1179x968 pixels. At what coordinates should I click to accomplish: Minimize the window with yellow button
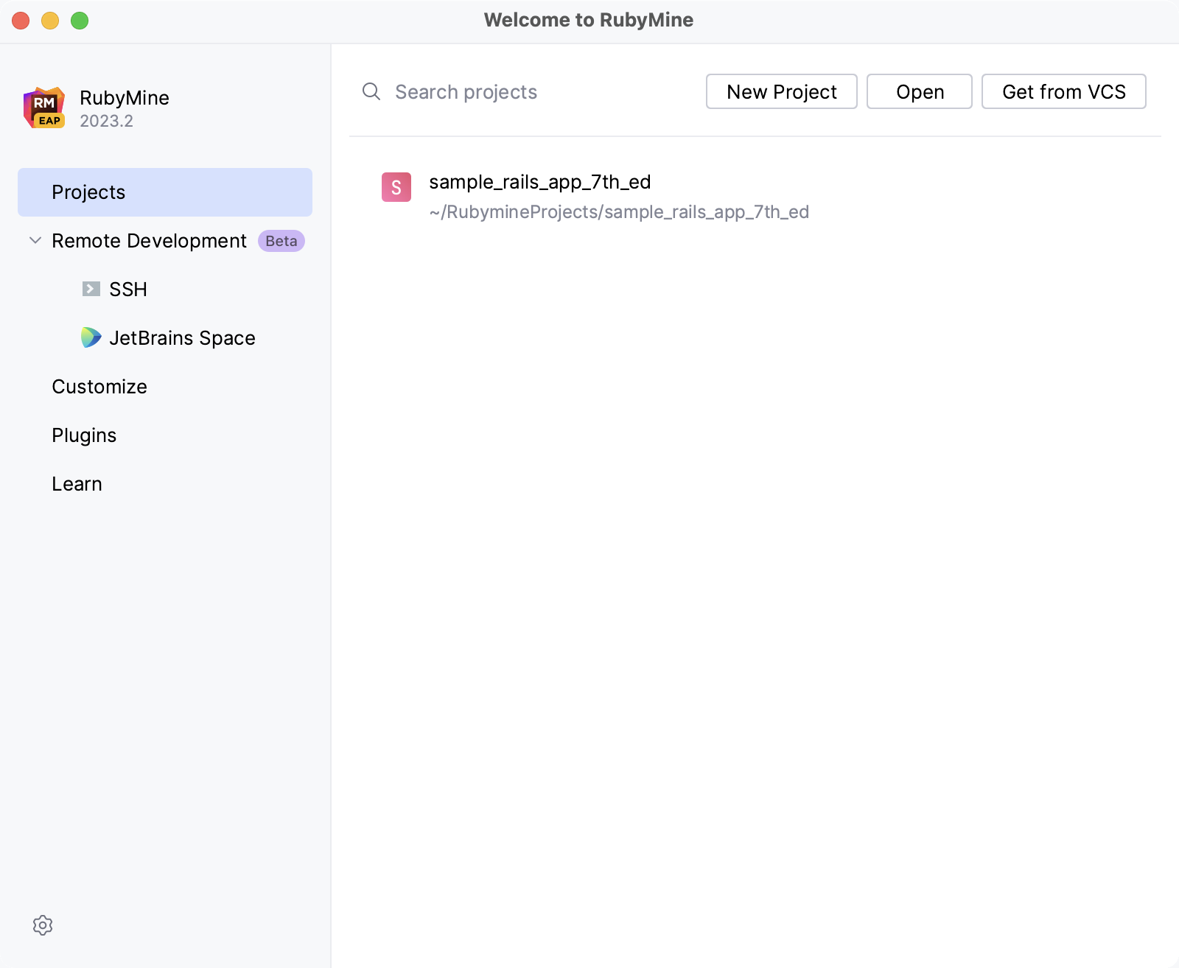pyautogui.click(x=50, y=21)
